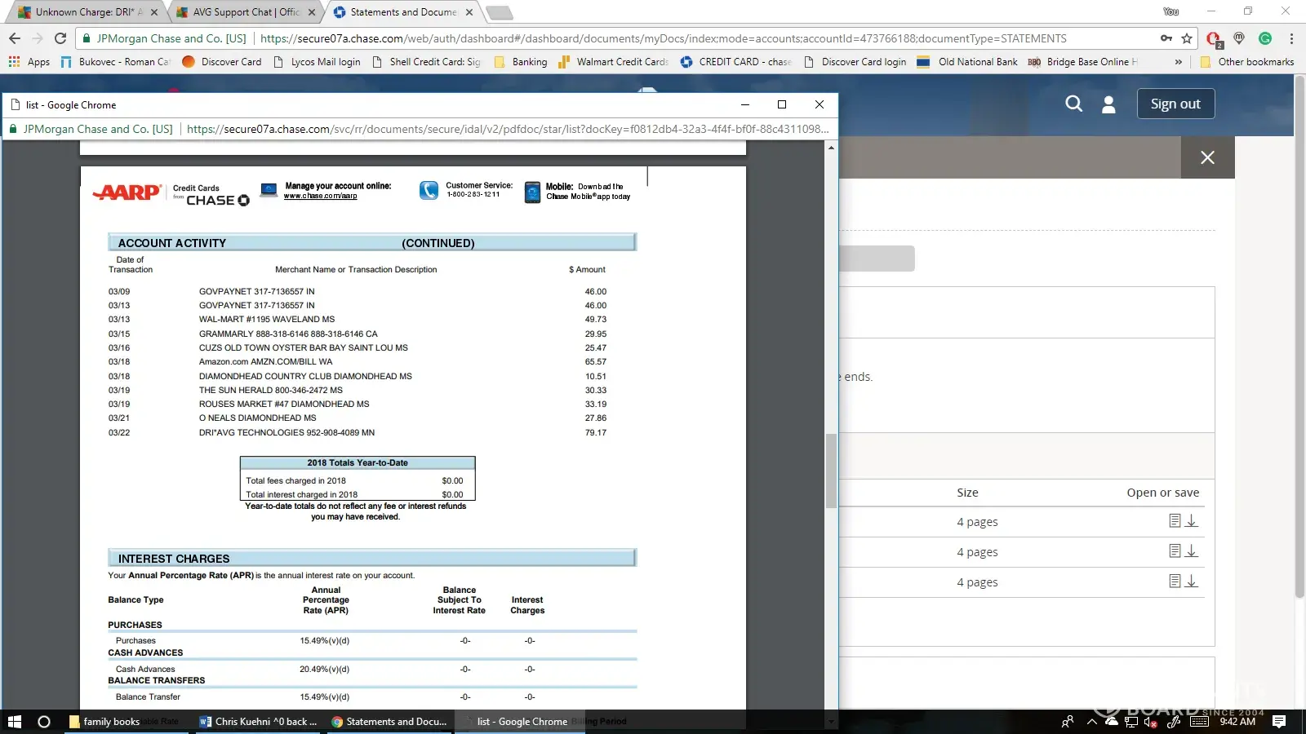Bookmark this page with the star icon
The height and width of the screenshot is (734, 1306).
pos(1187,38)
